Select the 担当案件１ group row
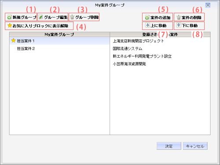Image resolution: width=220 pixels, height=165 pixels. click(x=59, y=41)
